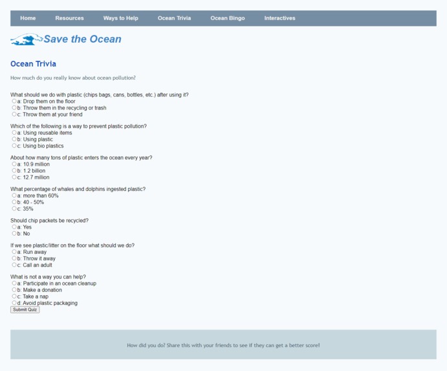The height and width of the screenshot is (371, 447).
Task: Choose 'Throw them in the recycling or trash'
Action: tap(14, 107)
